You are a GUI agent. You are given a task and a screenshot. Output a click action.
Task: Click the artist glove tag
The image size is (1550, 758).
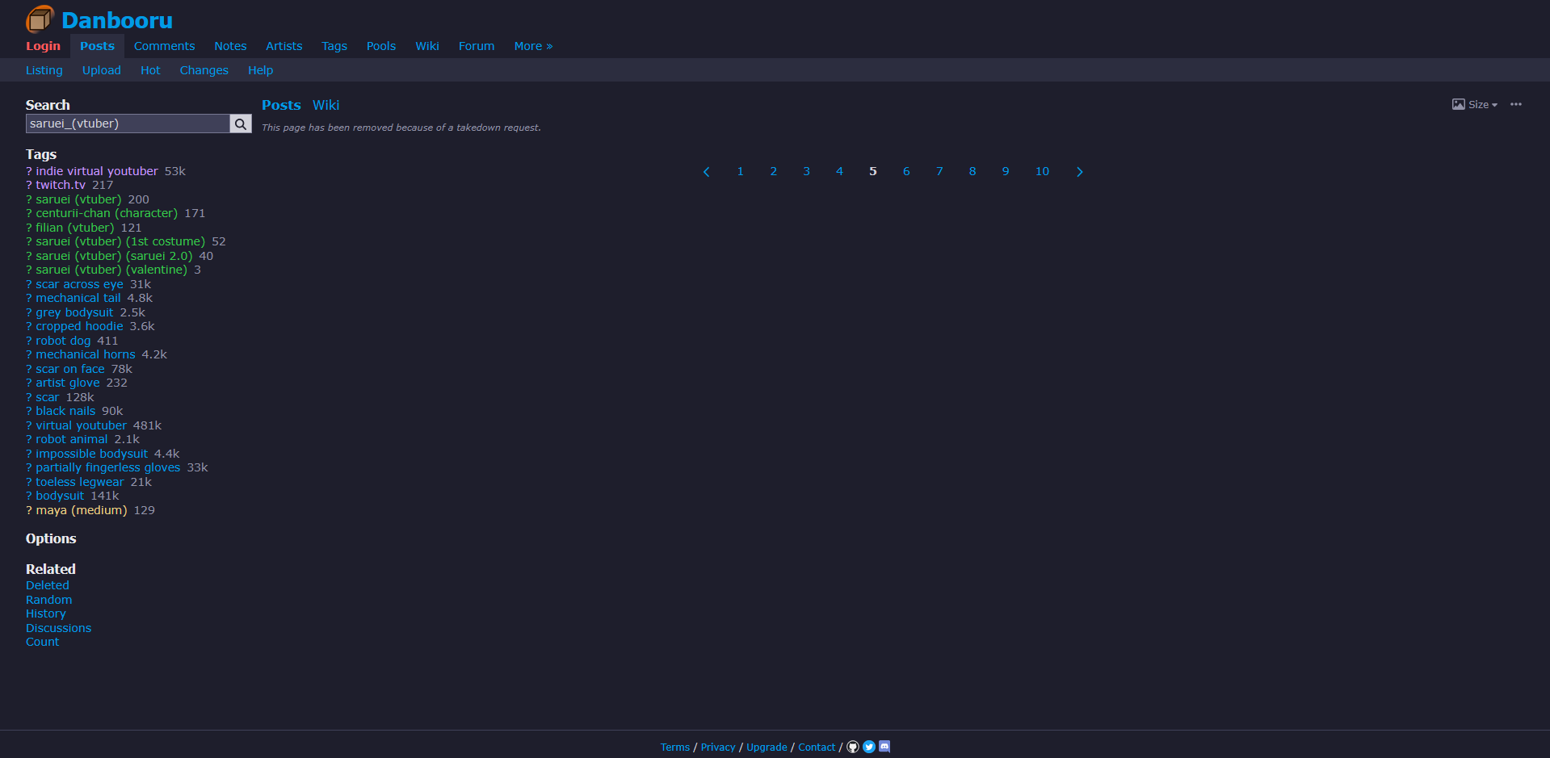pyautogui.click(x=68, y=383)
